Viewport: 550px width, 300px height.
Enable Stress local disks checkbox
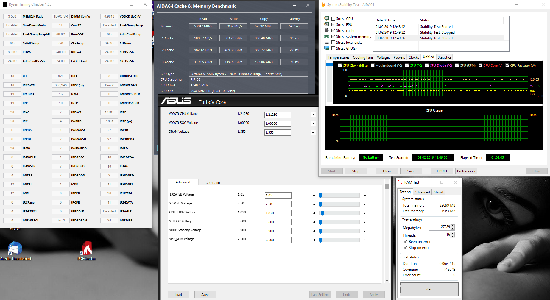coord(334,43)
